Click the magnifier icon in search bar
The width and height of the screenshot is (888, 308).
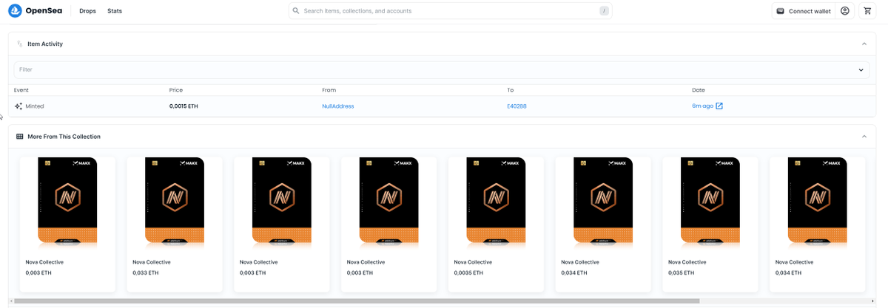[296, 11]
